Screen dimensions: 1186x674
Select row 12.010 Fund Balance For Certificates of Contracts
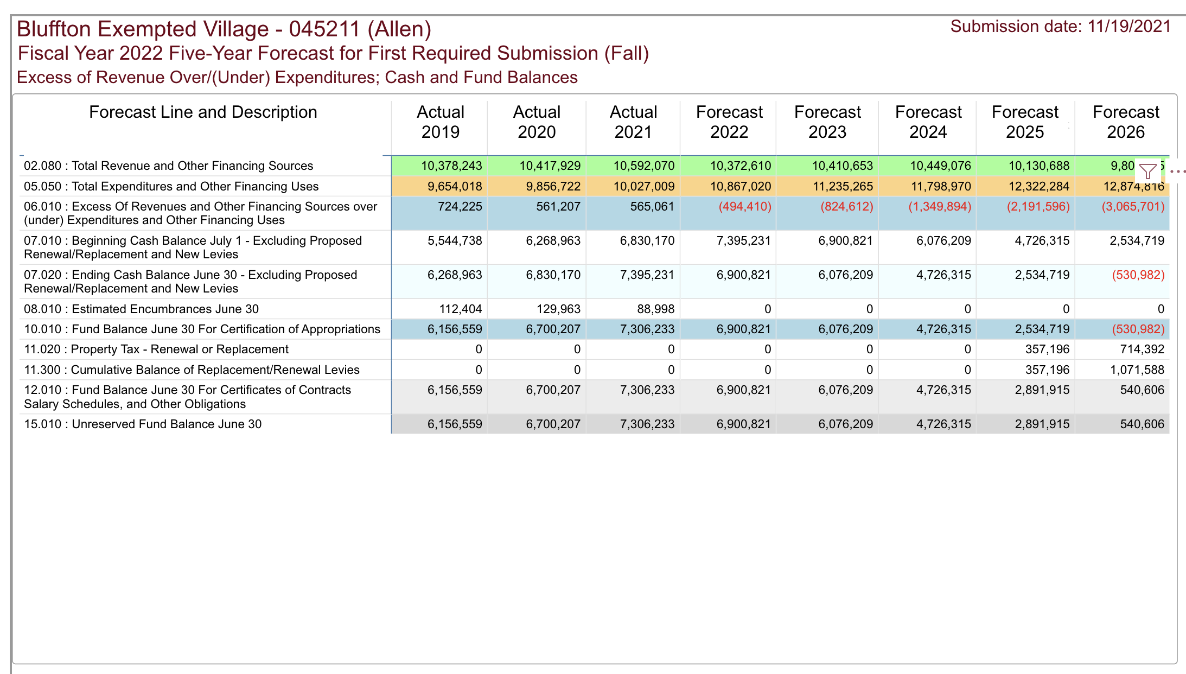coord(188,397)
